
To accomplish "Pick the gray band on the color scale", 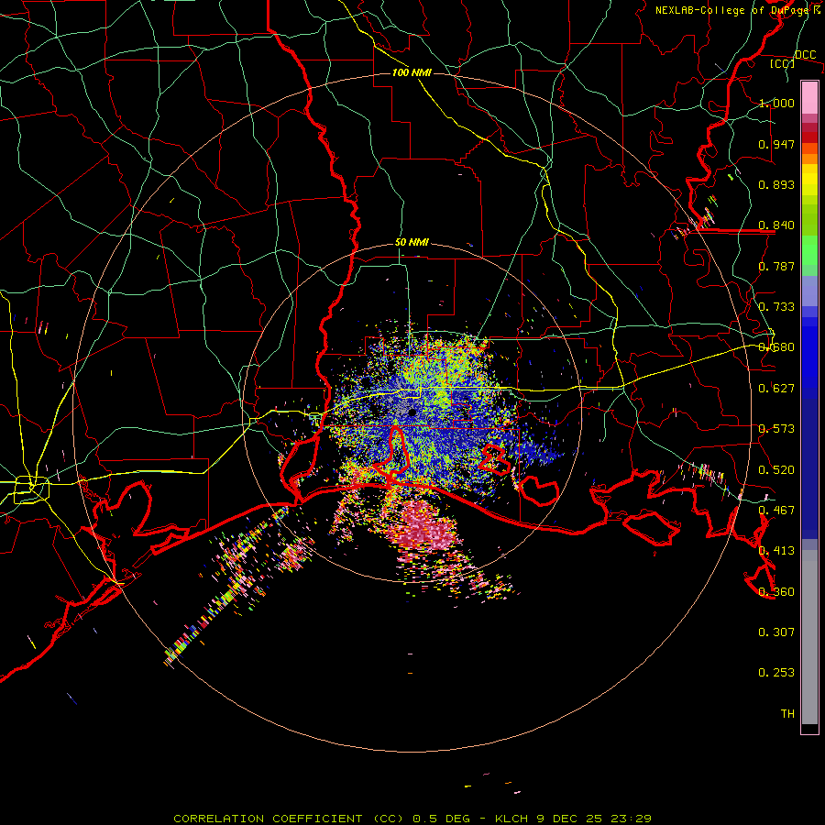I will point(809,637).
